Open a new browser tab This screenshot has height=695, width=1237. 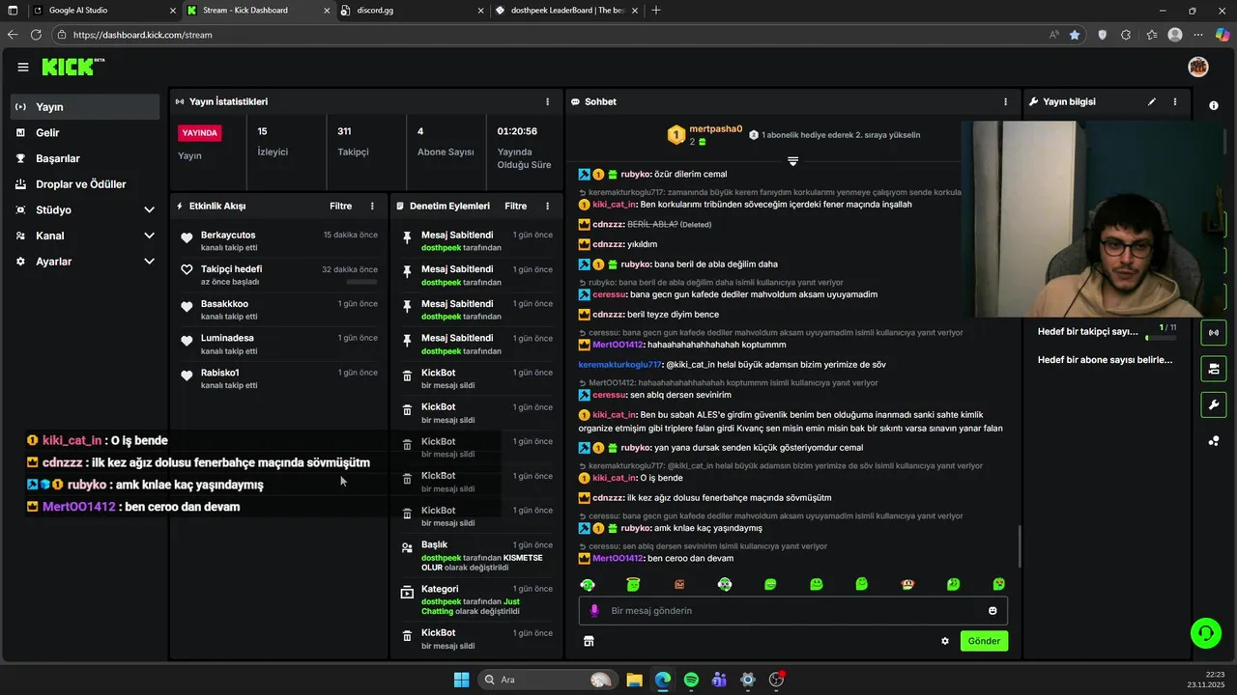[656, 11]
